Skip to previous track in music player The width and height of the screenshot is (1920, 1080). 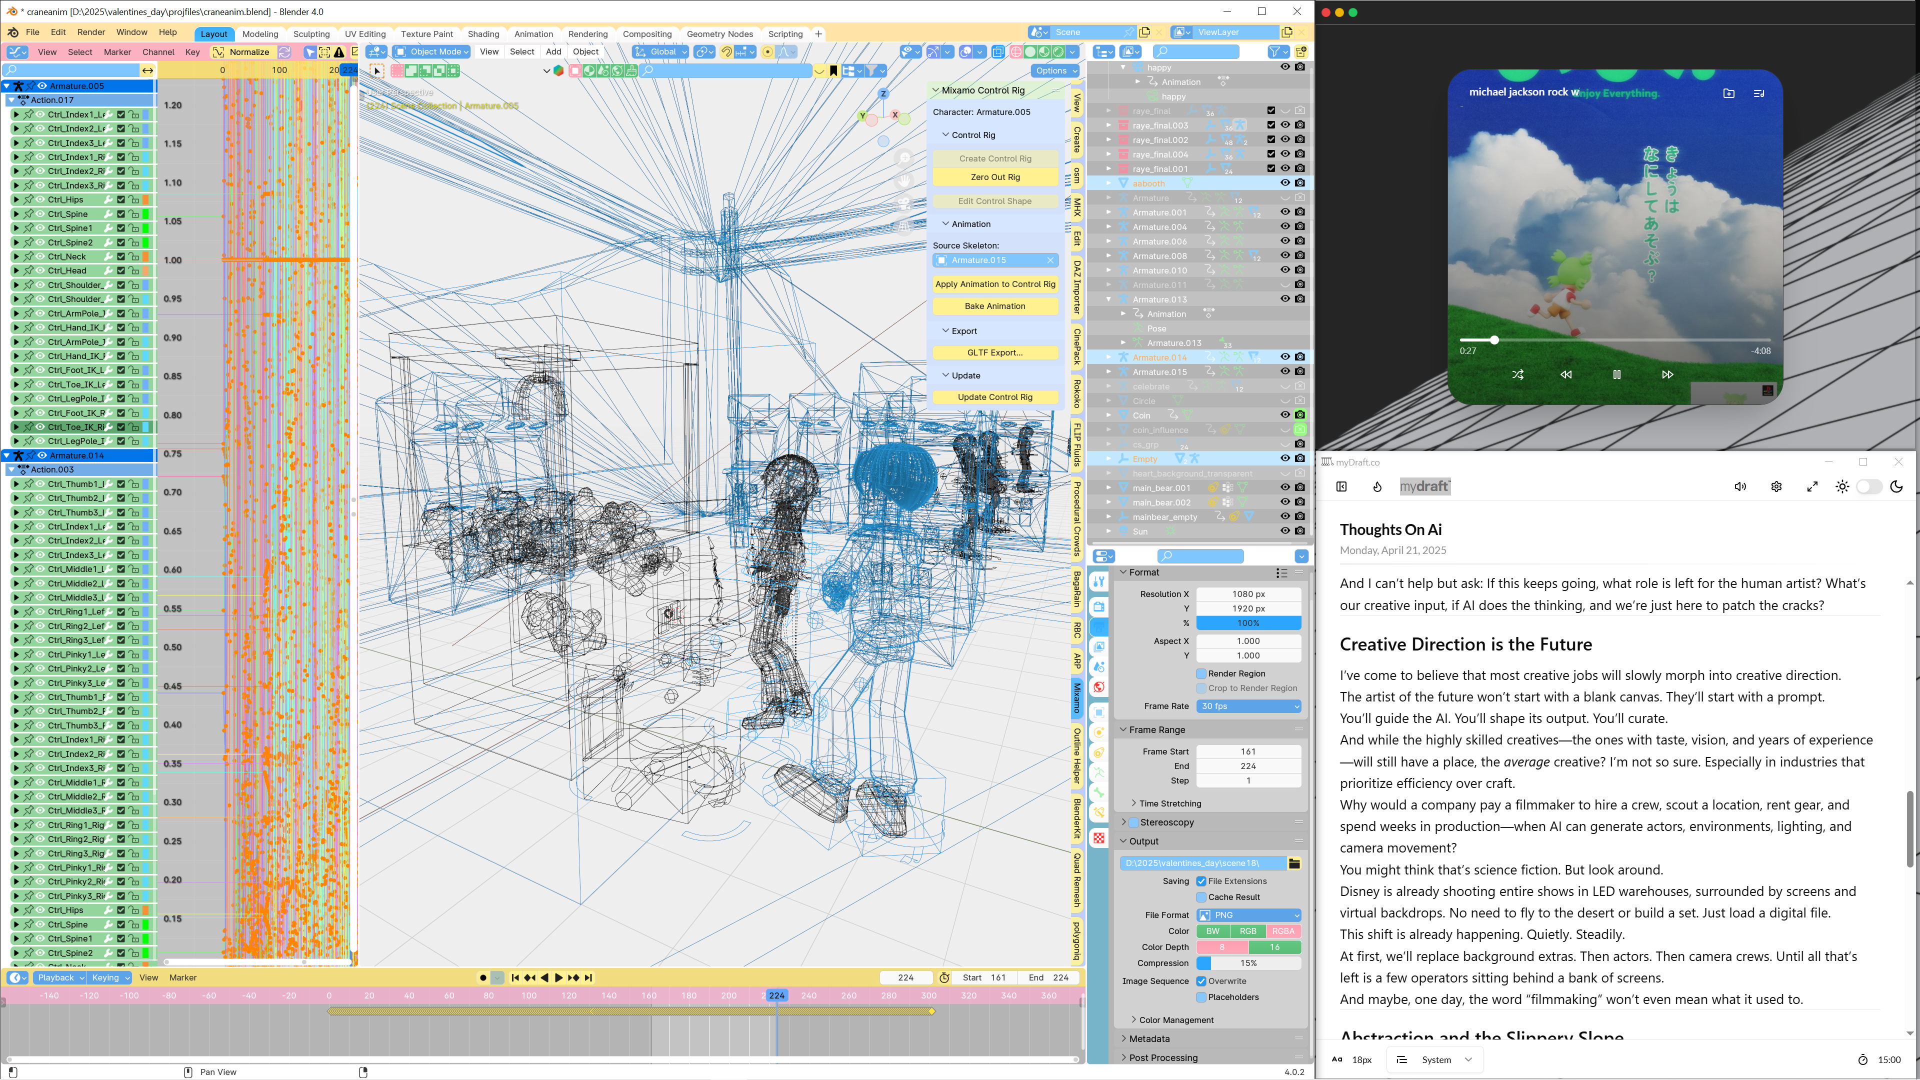(x=1566, y=374)
